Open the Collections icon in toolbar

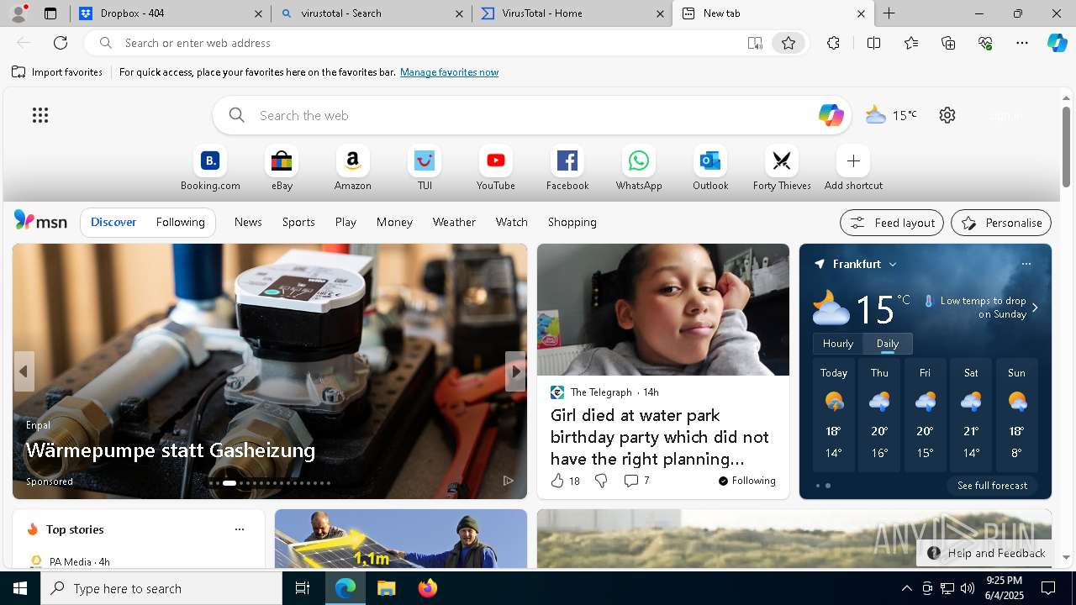(948, 43)
